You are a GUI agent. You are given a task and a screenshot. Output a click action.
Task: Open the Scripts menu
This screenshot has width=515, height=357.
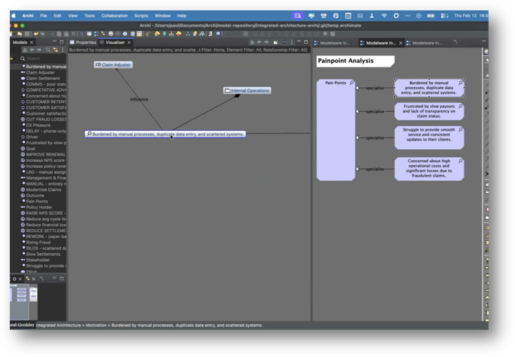pos(141,16)
